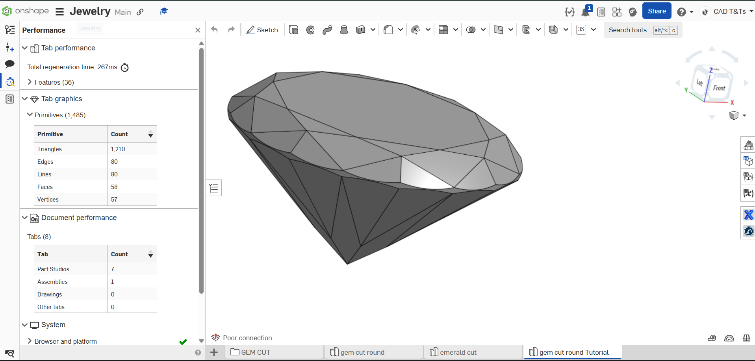This screenshot has width=755, height=361.
Task: Click the Performance panel sidebar icon
Action: 10,81
